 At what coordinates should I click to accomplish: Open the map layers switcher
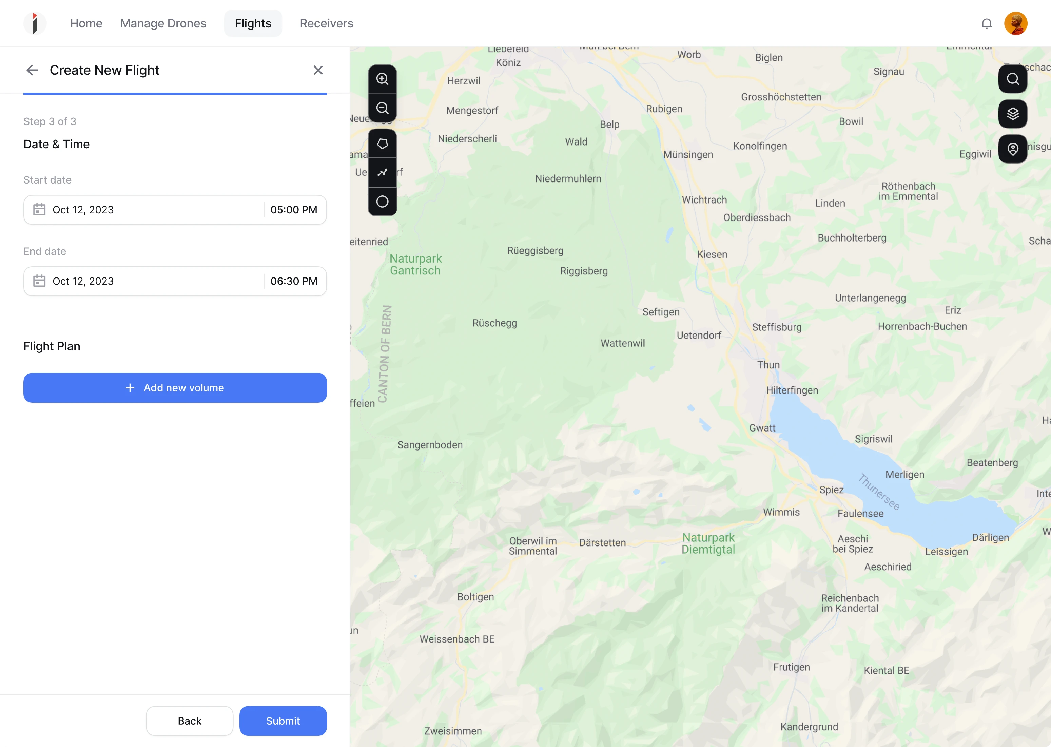(1013, 114)
